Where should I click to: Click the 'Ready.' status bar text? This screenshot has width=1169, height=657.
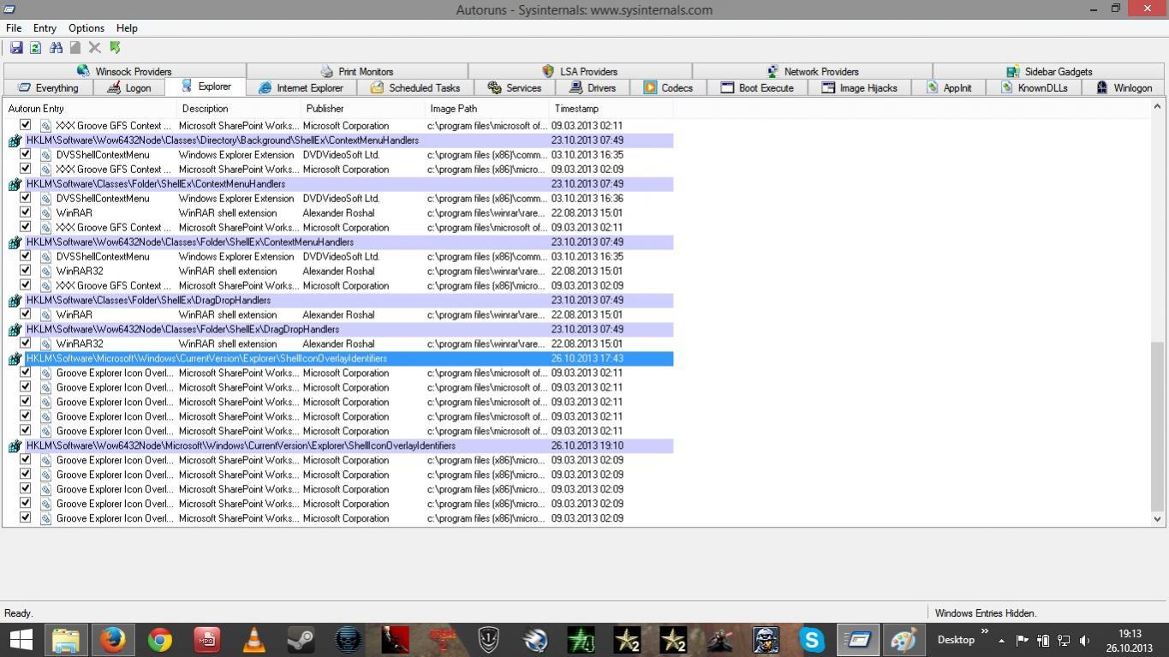pos(19,613)
